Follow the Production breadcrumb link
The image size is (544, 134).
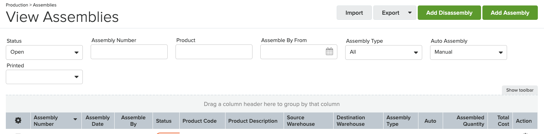17,5
